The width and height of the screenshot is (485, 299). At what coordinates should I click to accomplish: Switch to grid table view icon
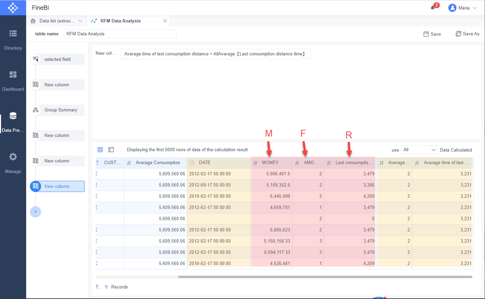pos(100,149)
